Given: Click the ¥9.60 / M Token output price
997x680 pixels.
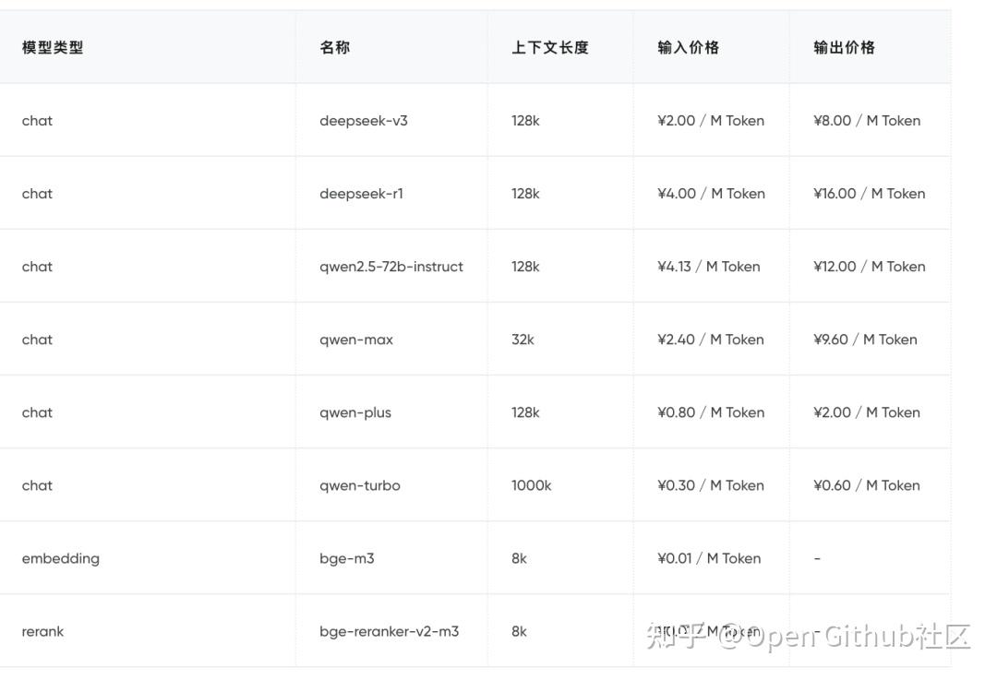Looking at the screenshot, I should (865, 340).
